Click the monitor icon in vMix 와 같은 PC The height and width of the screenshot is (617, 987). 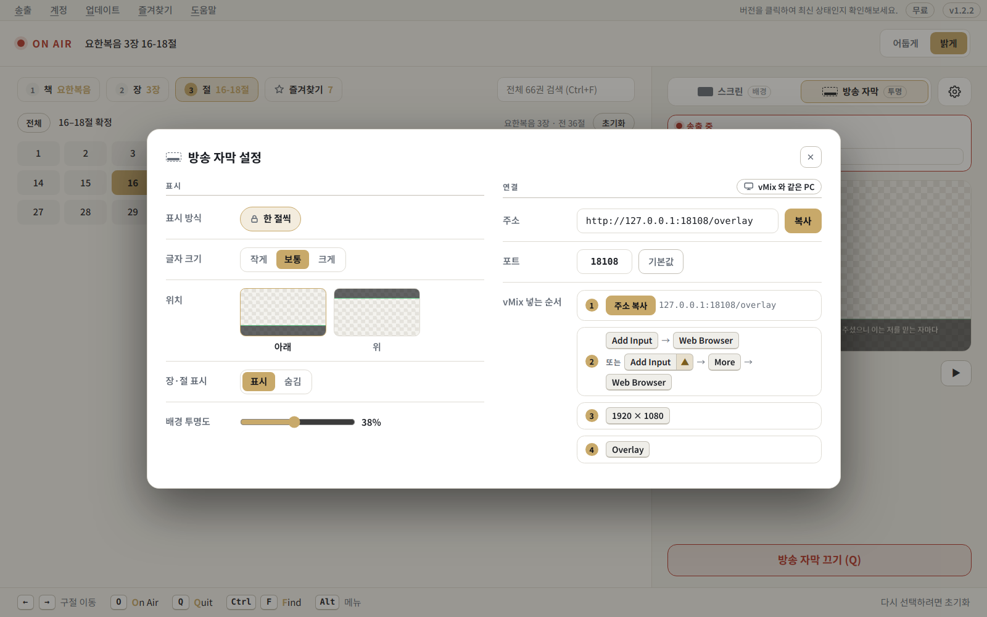click(748, 186)
